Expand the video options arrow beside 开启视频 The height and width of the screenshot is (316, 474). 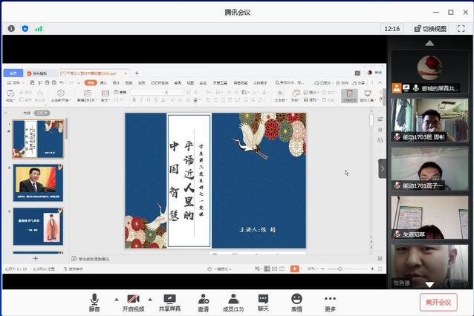pyautogui.click(x=152, y=299)
